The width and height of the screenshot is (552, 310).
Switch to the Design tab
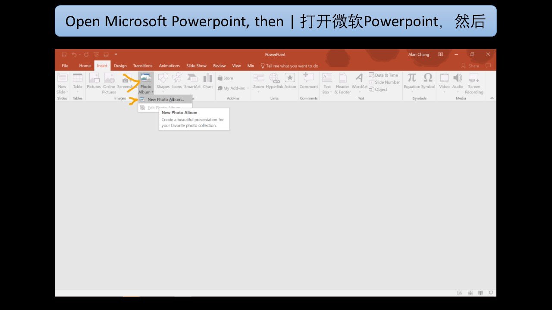(120, 66)
